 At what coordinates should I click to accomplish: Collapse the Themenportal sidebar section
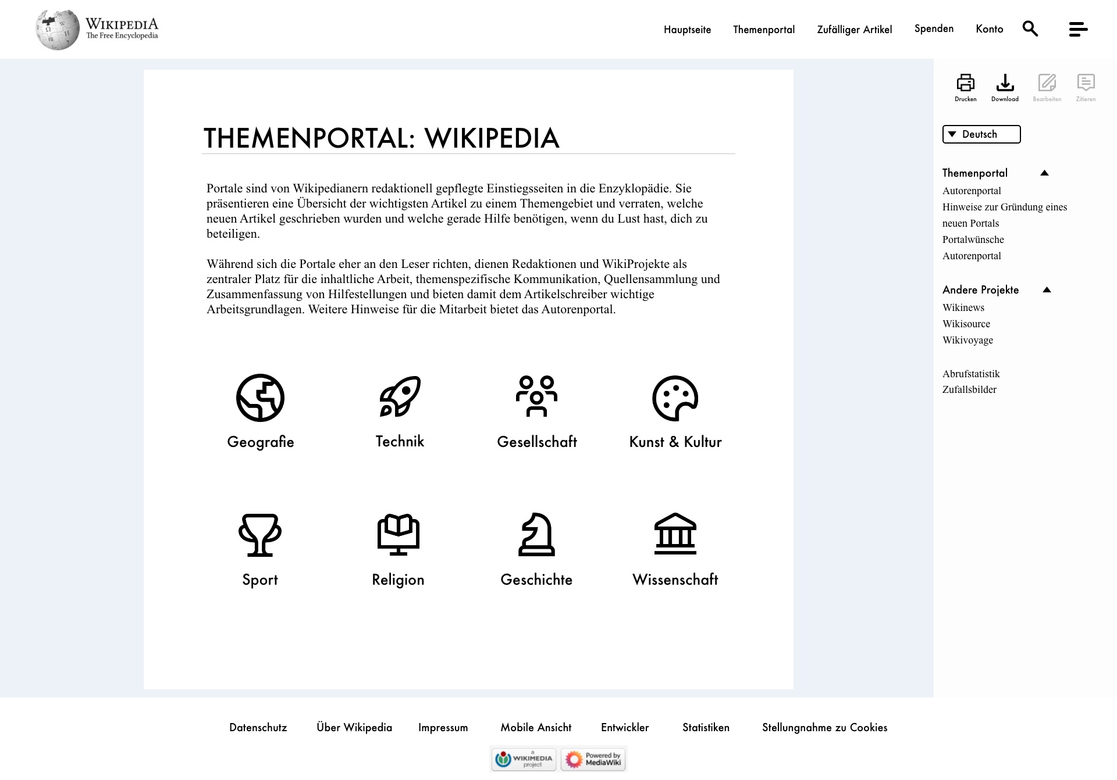pyautogui.click(x=1044, y=173)
